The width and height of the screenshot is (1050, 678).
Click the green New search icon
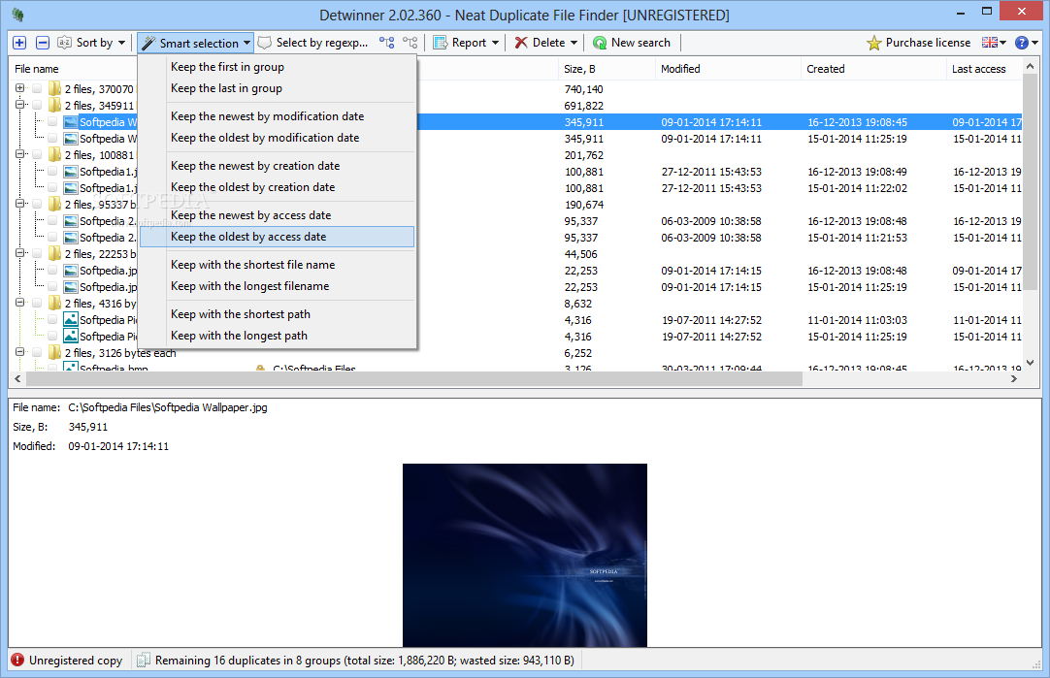pyautogui.click(x=600, y=43)
